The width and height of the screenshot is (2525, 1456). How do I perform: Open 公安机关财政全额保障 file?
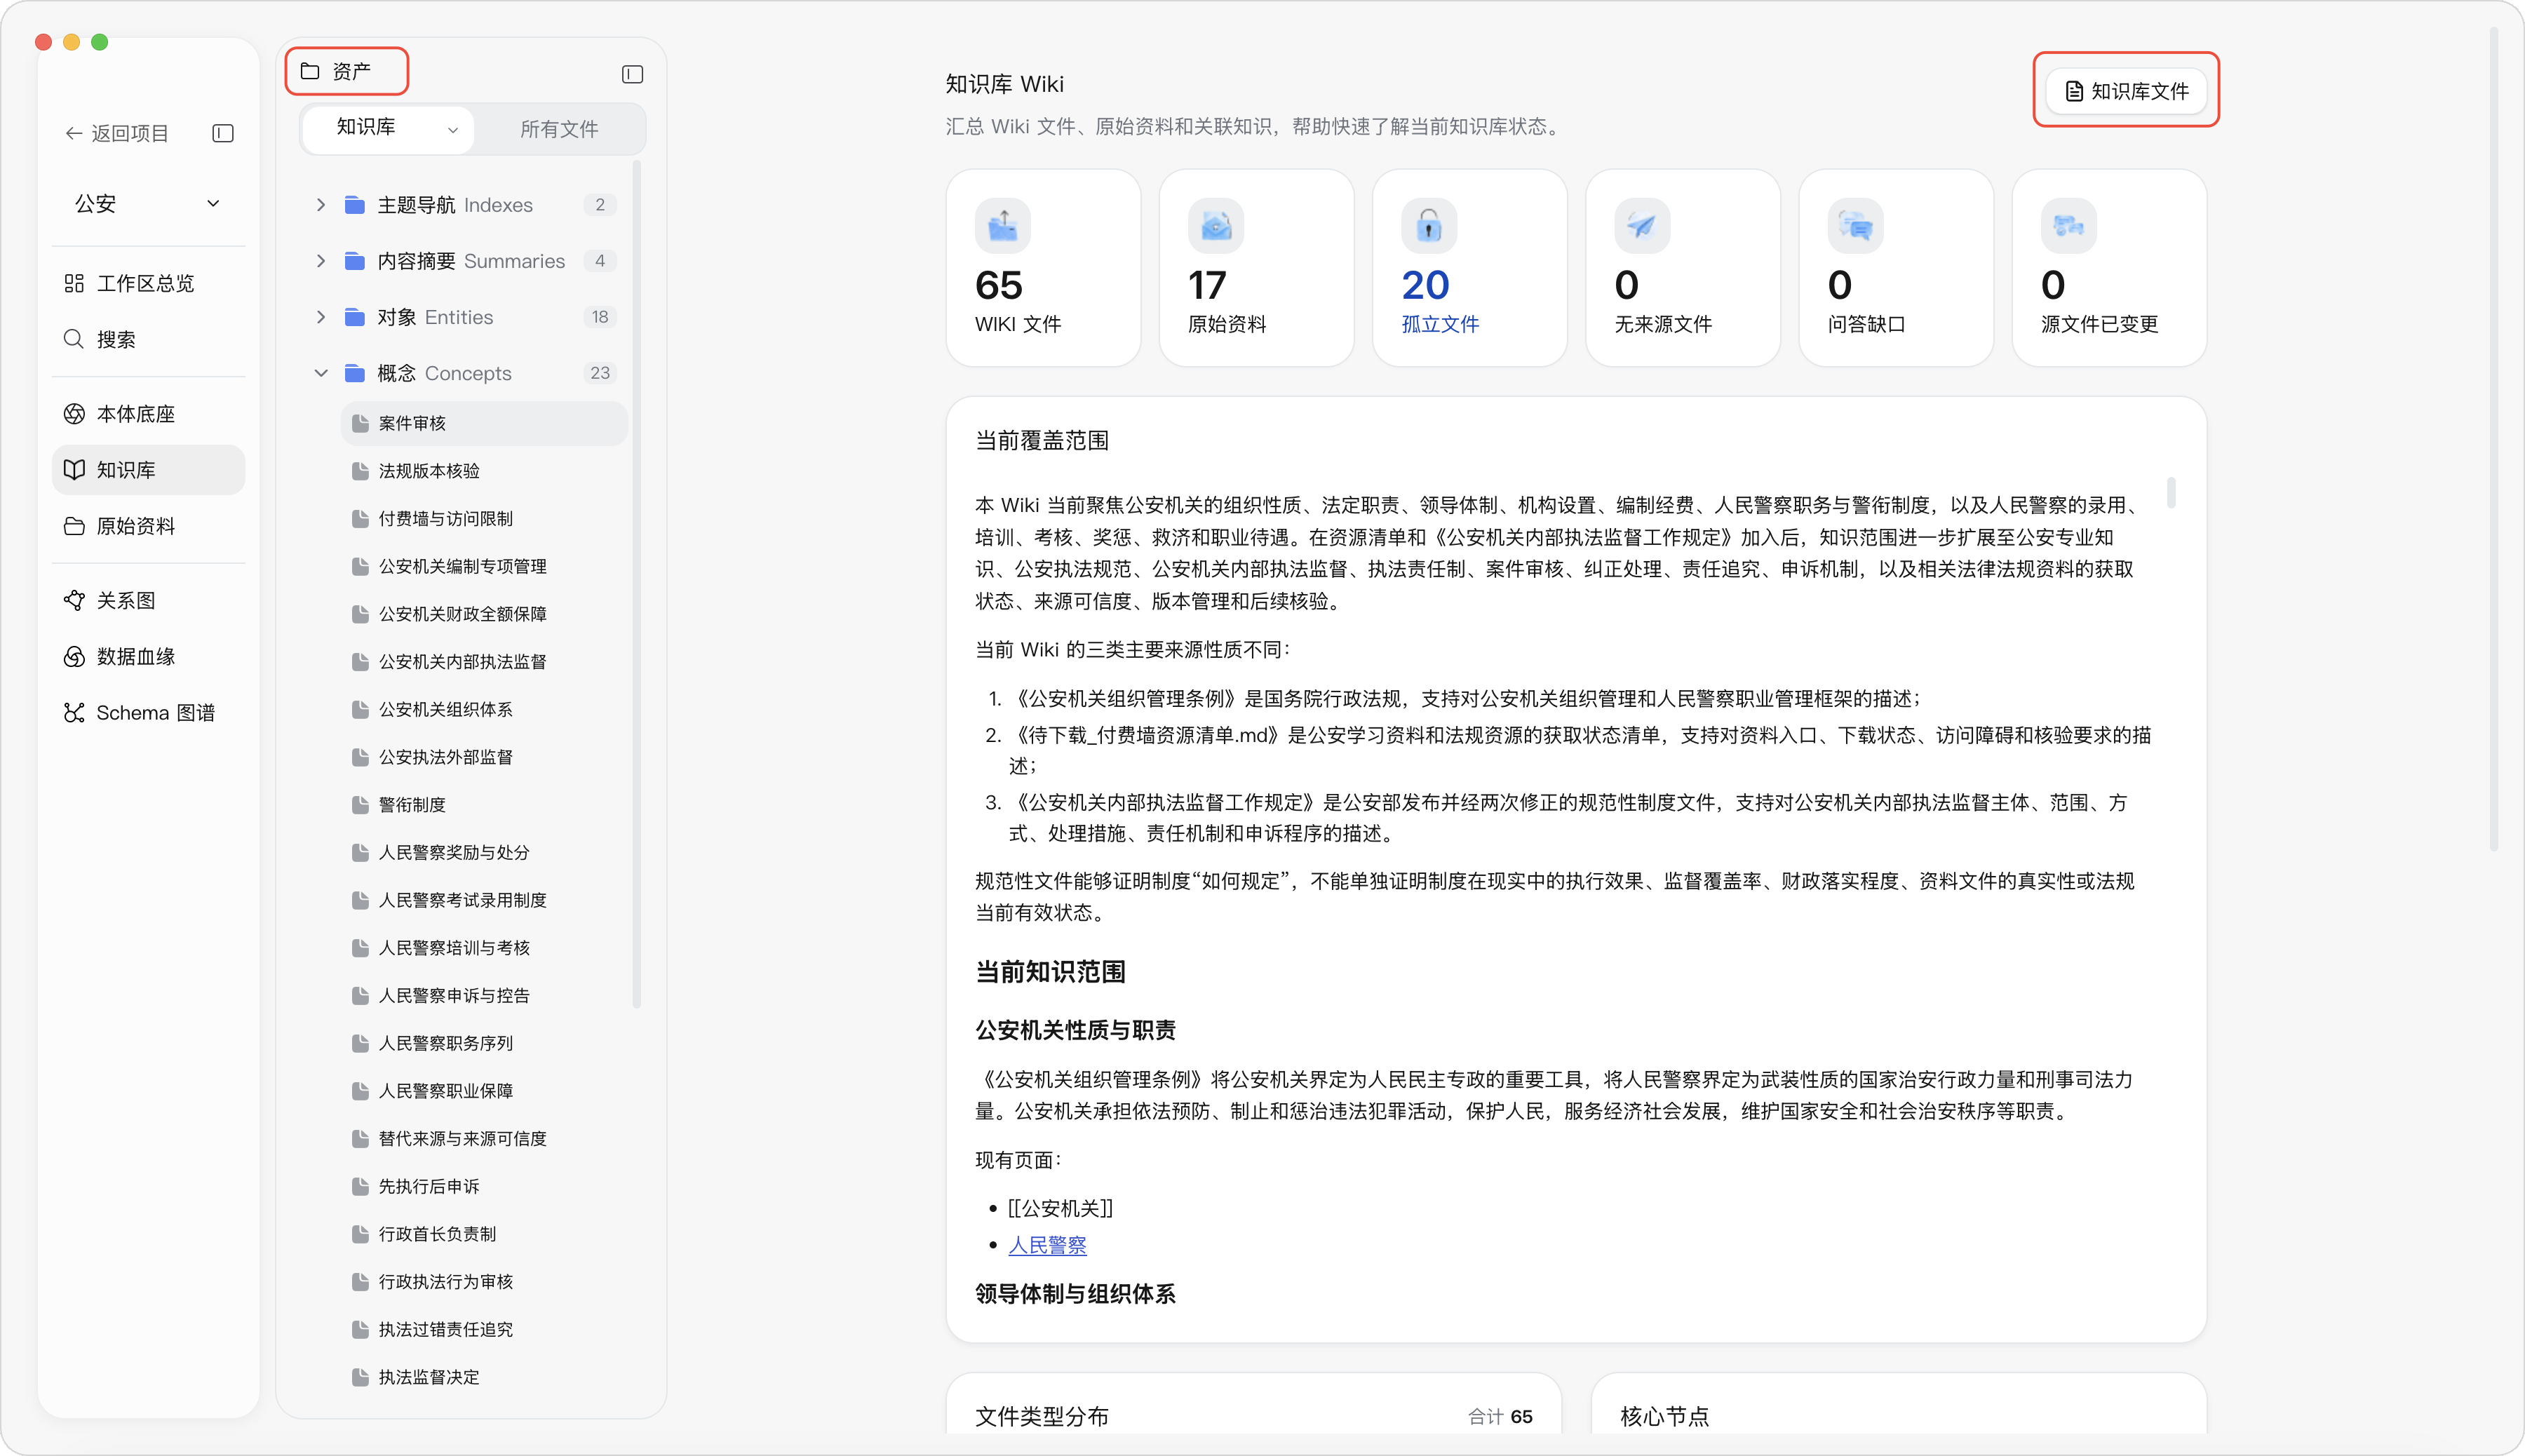pyautogui.click(x=484, y=614)
